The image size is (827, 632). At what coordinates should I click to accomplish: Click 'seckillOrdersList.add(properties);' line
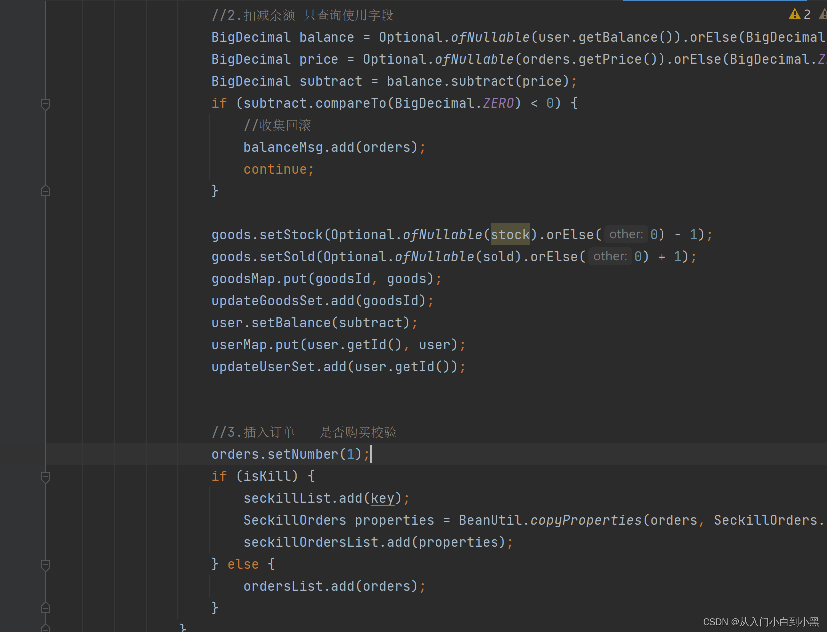378,542
